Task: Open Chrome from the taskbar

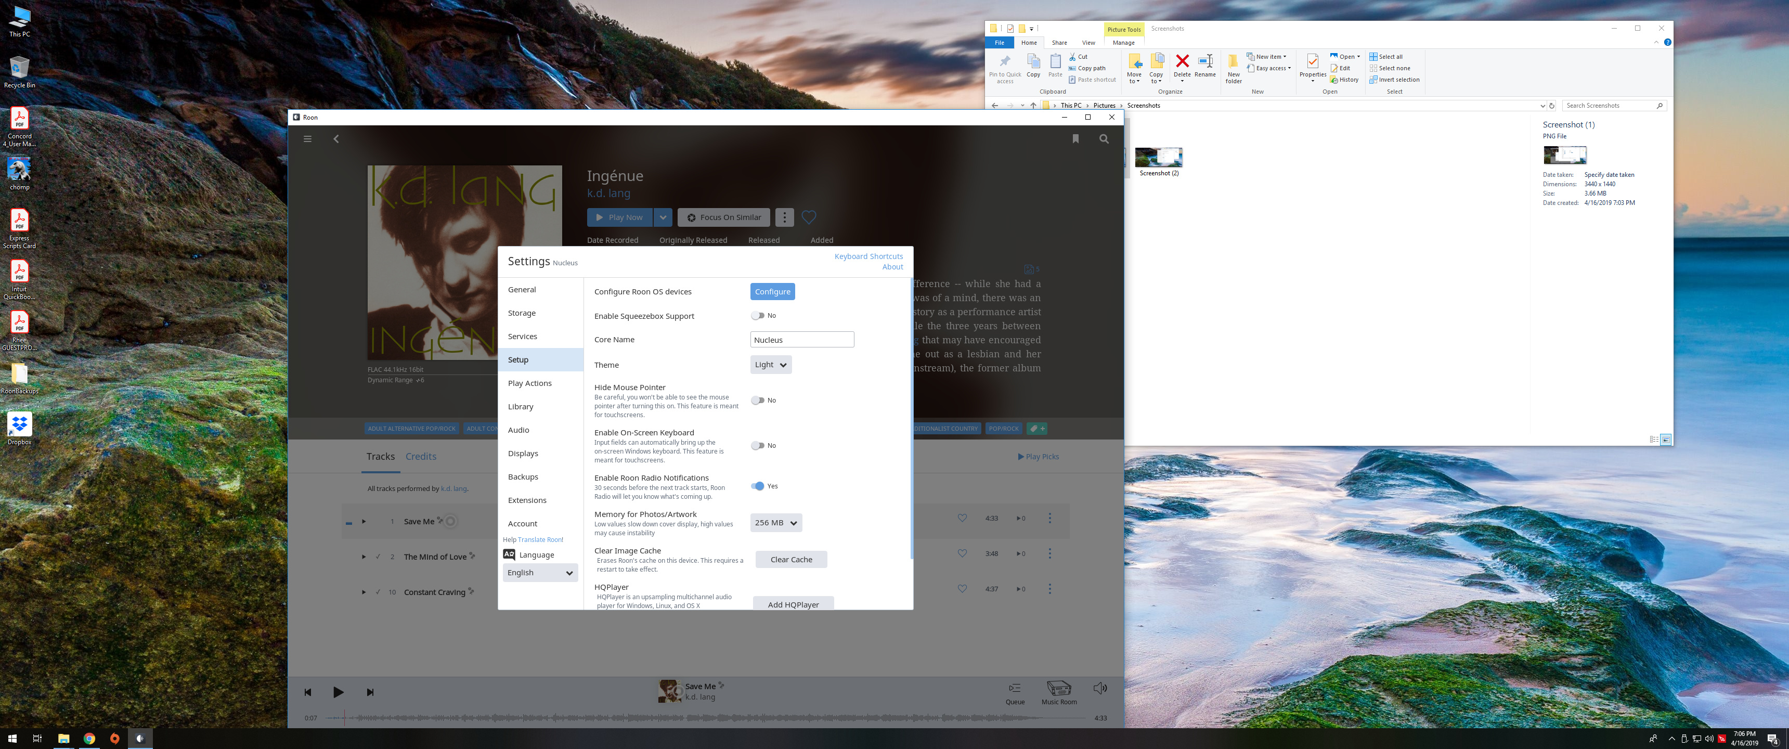Action: click(89, 739)
